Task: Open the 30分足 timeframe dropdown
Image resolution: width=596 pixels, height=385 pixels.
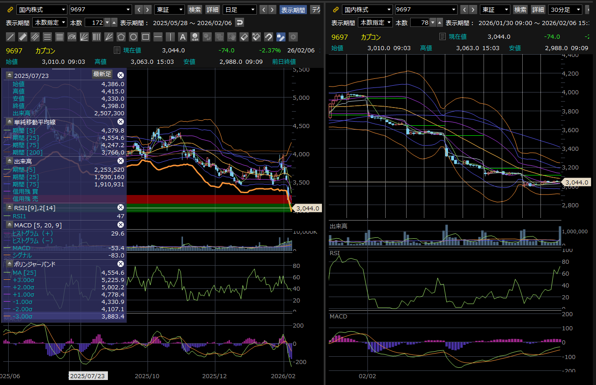Action: [x=565, y=10]
